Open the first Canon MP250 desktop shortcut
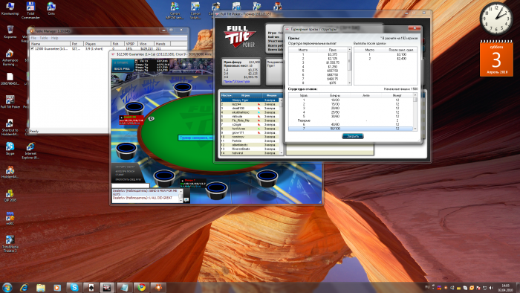This screenshot has width=520, height=293. point(175,10)
